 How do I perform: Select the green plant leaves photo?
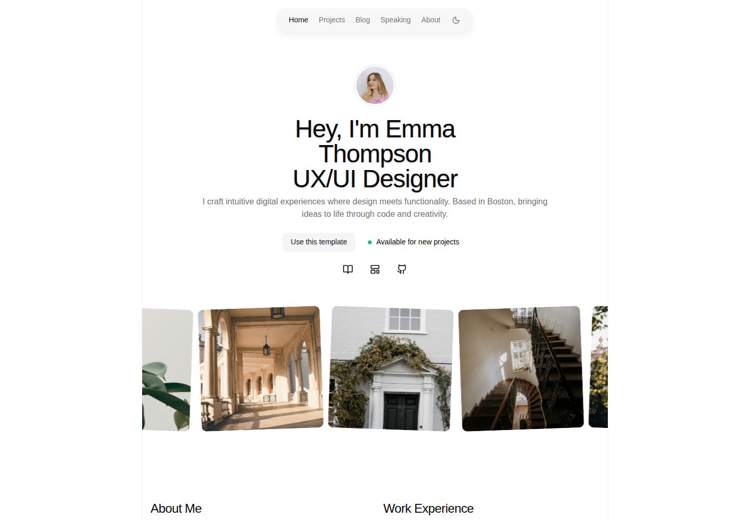click(x=167, y=369)
